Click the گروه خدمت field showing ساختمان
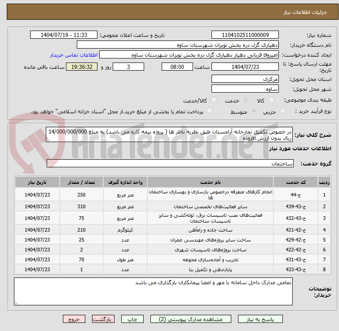 [x=170, y=164]
